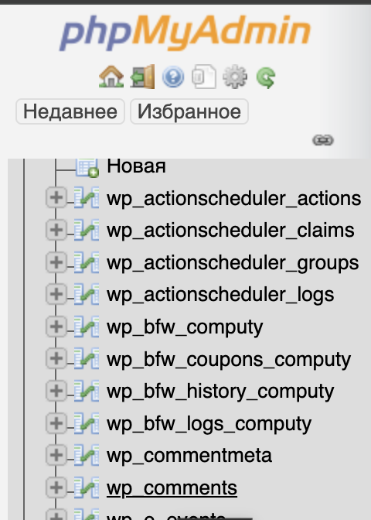
Task: Click table icon beside wp_actionscheduler_groups
Action: pyautogui.click(x=86, y=262)
